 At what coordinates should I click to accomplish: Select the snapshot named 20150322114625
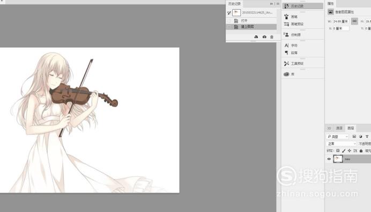coord(251,12)
